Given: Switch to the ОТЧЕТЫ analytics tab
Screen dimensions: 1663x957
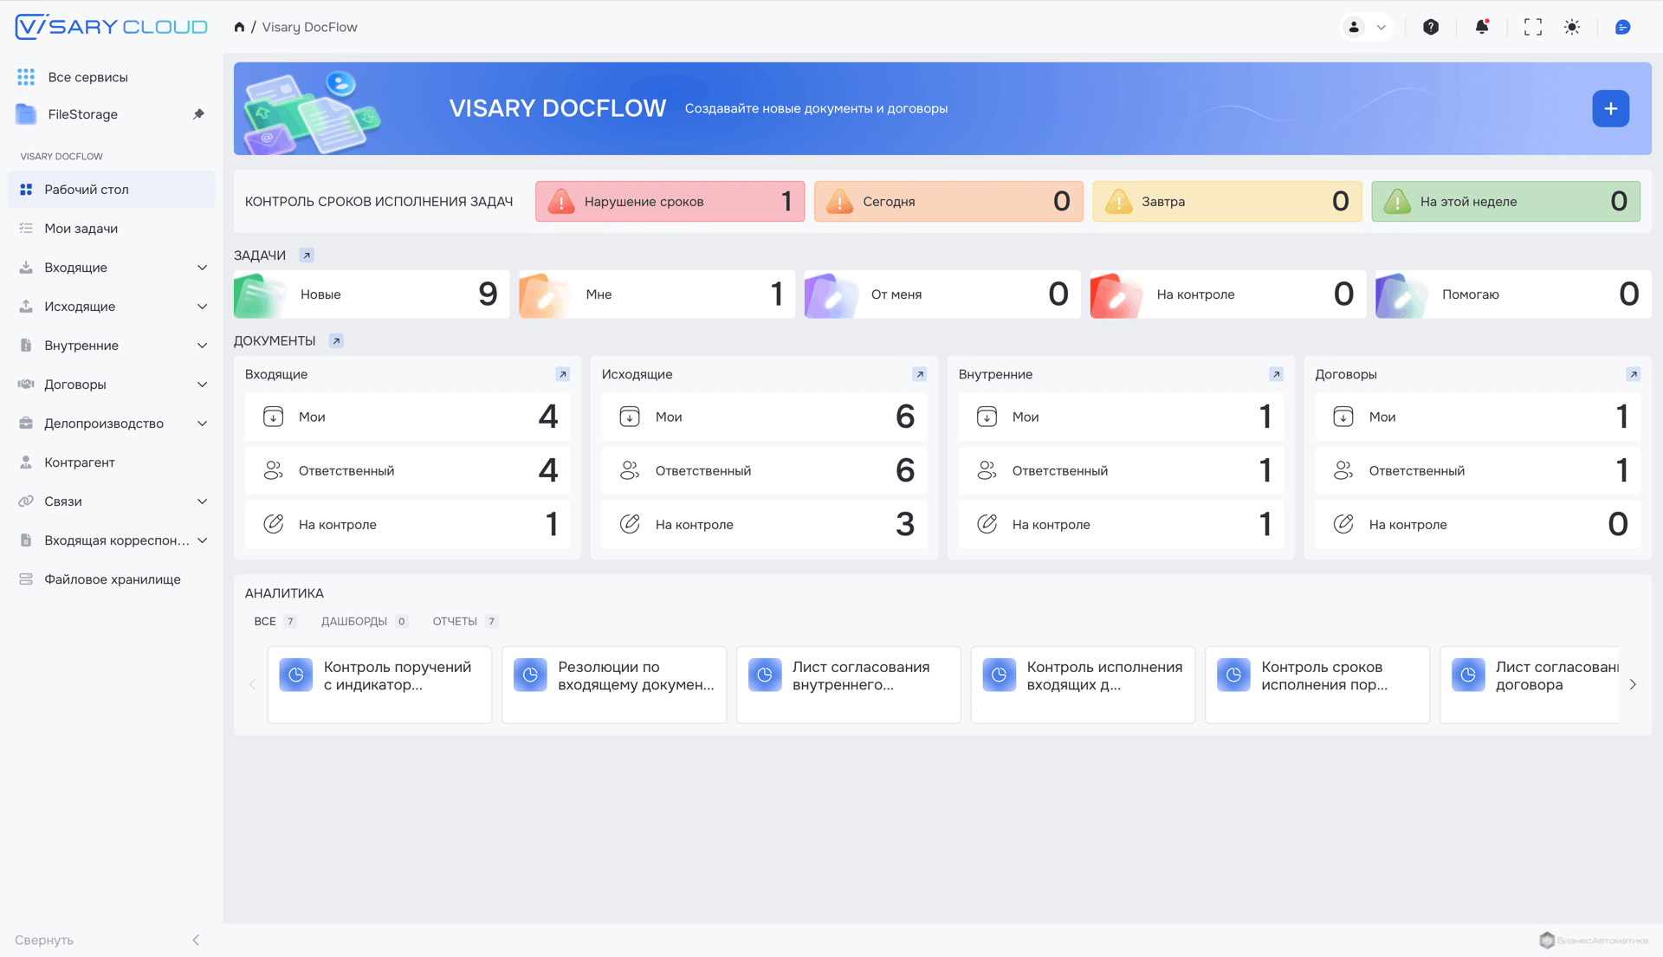Looking at the screenshot, I should [456, 621].
